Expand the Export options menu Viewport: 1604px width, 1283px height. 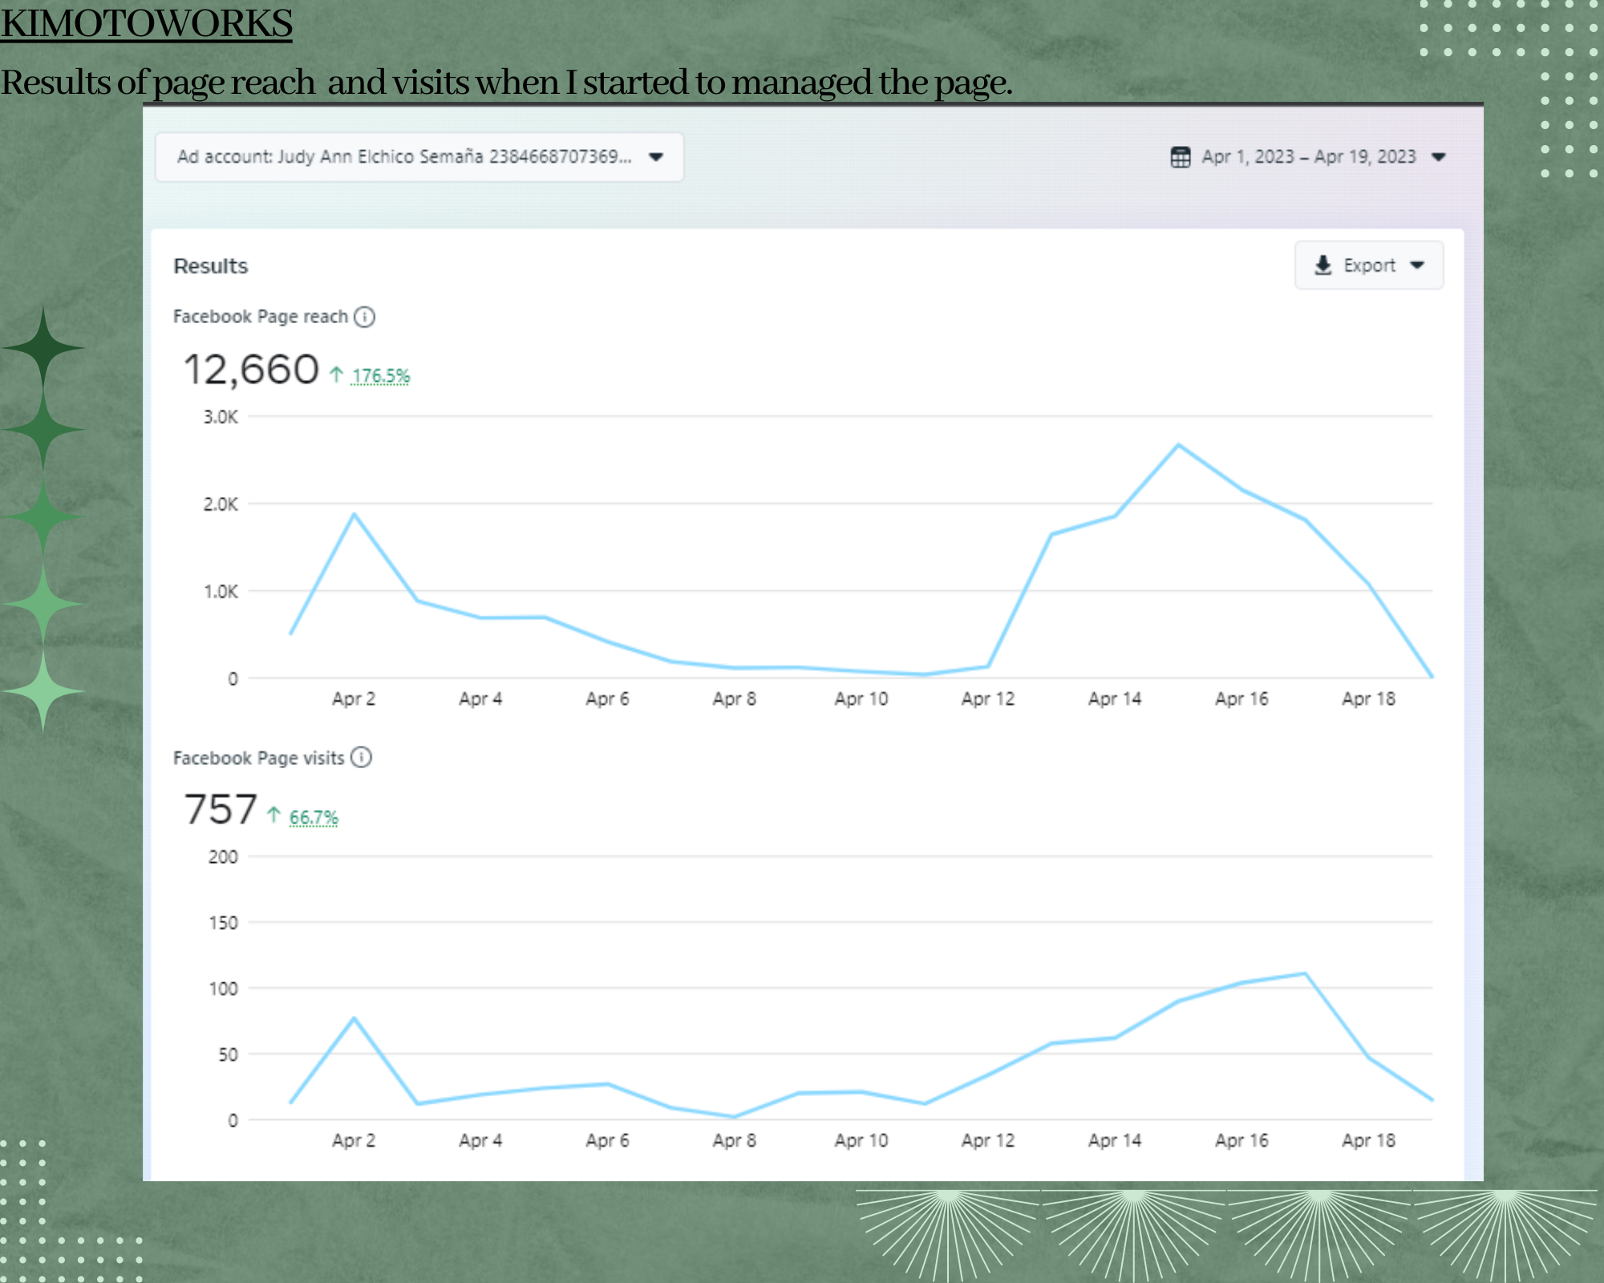click(1369, 265)
